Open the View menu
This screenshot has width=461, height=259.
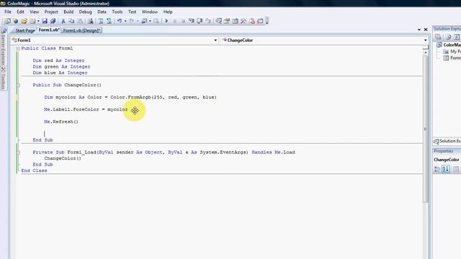34,12
